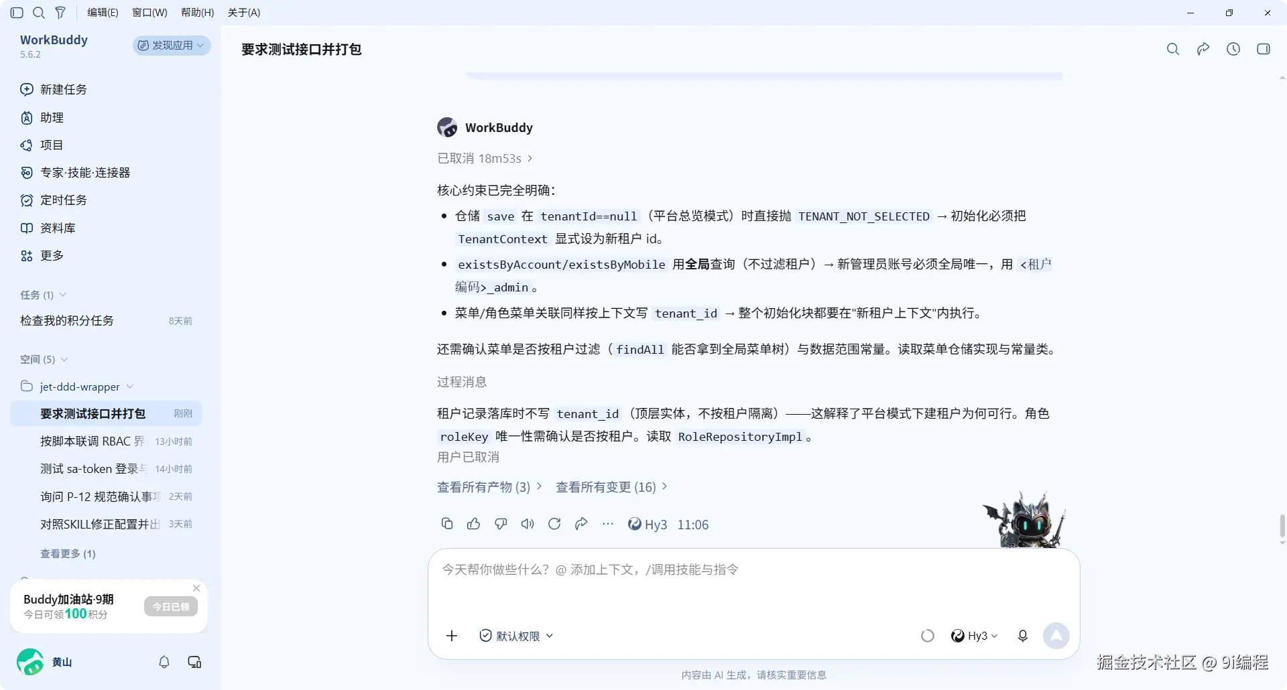Image resolution: width=1287 pixels, height=690 pixels.
Task: Open history clock icon in header
Action: 1233,49
